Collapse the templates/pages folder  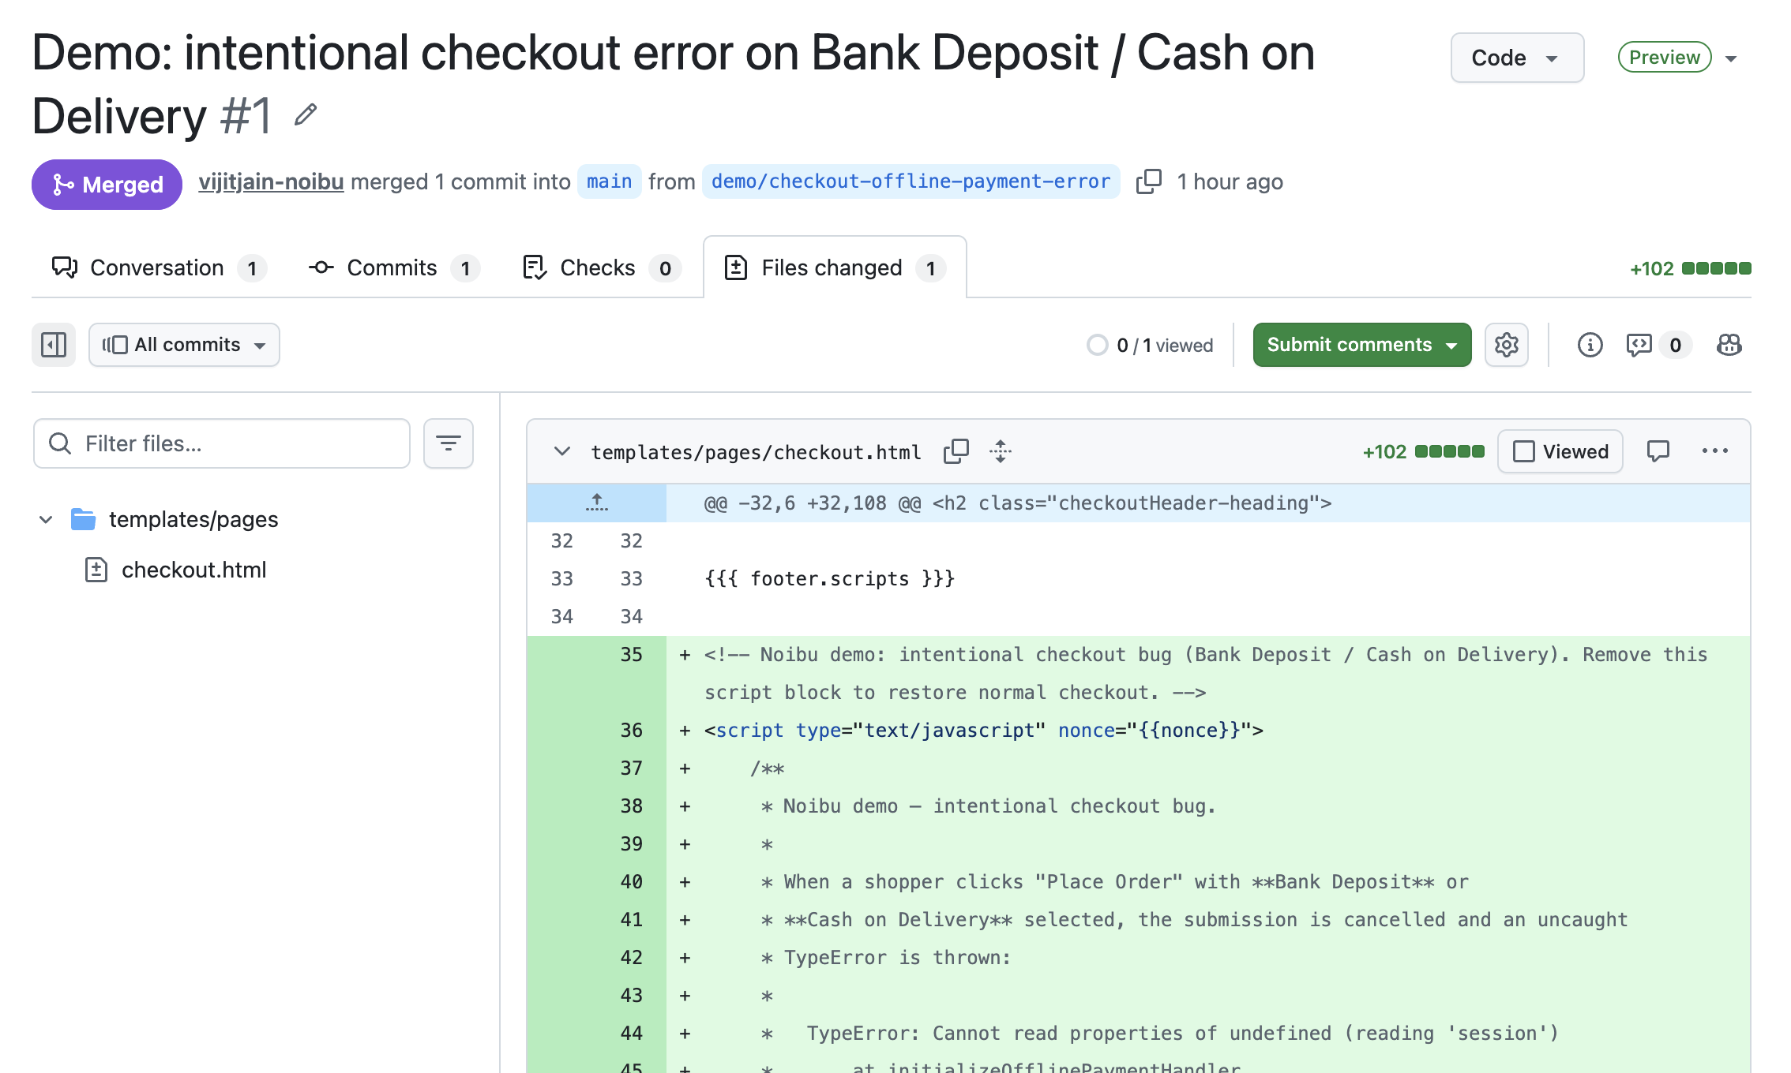coord(46,519)
